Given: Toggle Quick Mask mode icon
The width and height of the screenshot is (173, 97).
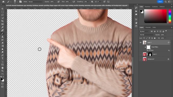Looking at the screenshot, I should click(x=2, y=84).
